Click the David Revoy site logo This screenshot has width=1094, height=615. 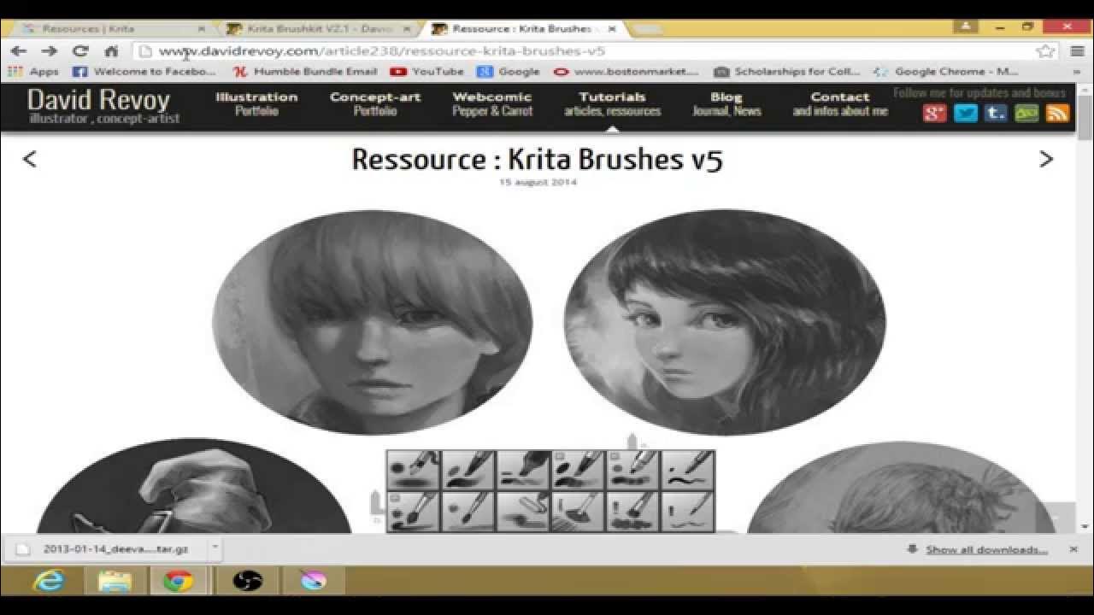(103, 105)
